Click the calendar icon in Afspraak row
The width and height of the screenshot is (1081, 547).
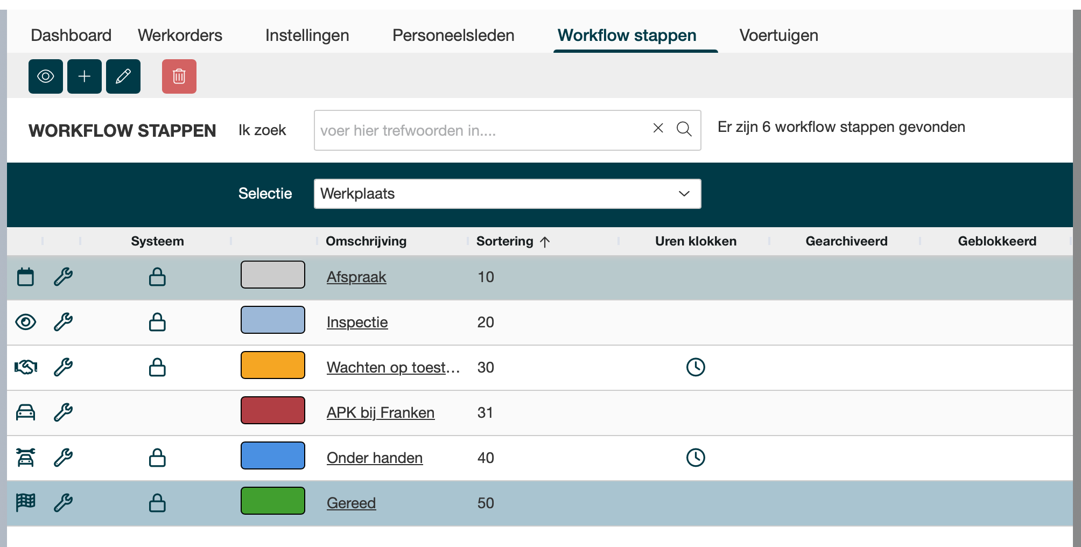(25, 277)
